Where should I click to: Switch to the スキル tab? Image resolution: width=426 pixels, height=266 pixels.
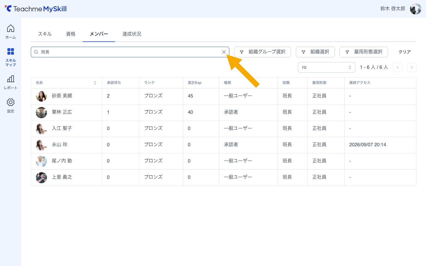(x=45, y=34)
